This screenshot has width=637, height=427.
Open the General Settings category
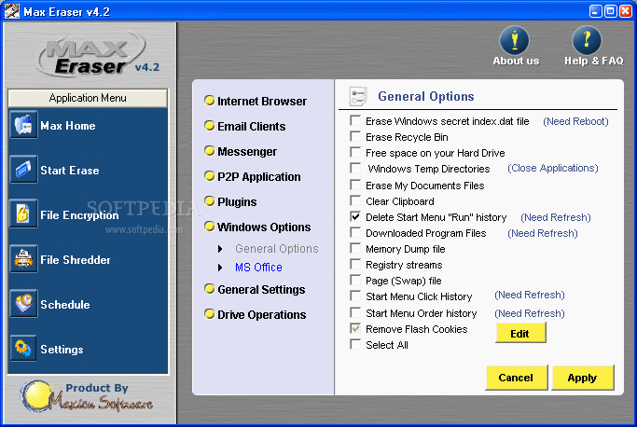pos(261,290)
